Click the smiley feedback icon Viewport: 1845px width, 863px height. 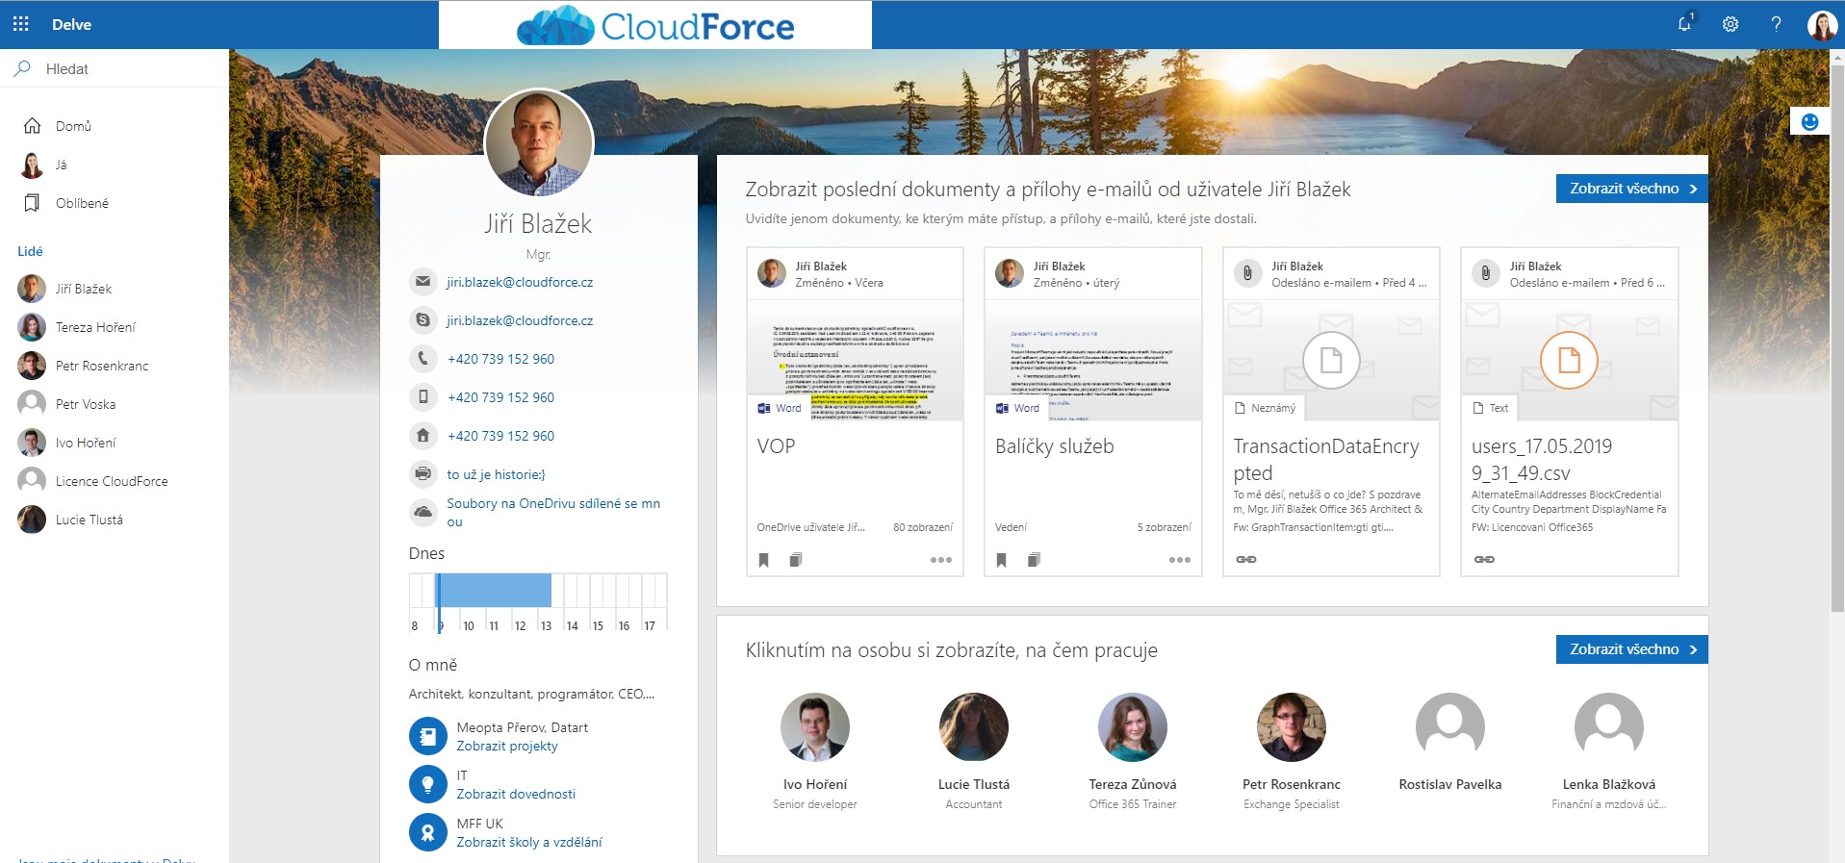(1809, 121)
